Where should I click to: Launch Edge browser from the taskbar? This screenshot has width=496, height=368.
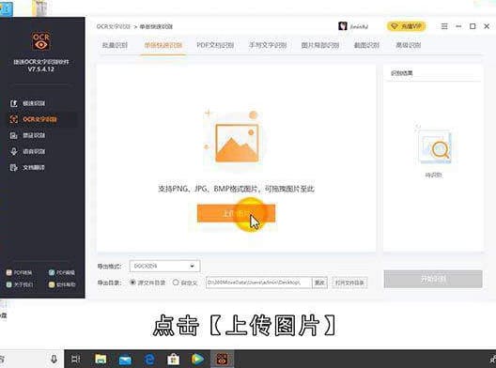[x=149, y=360]
